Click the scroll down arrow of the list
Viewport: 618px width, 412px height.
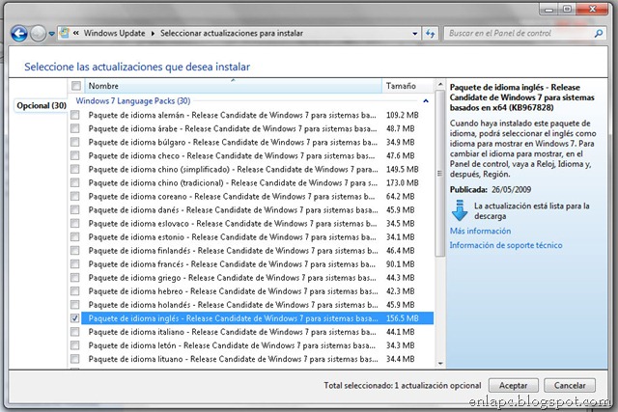(440, 363)
